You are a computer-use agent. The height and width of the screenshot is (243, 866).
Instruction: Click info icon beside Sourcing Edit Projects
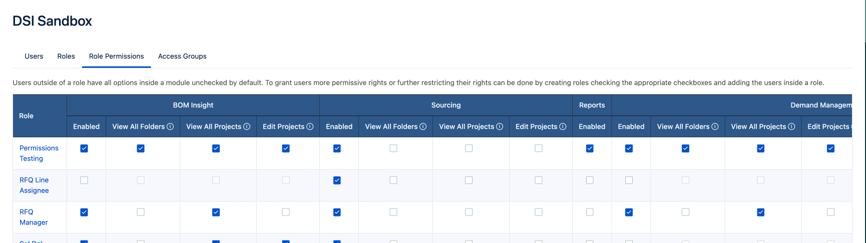[x=563, y=127]
